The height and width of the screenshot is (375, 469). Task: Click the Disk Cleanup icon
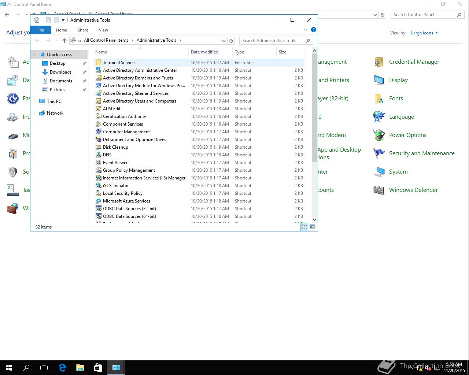(x=98, y=147)
